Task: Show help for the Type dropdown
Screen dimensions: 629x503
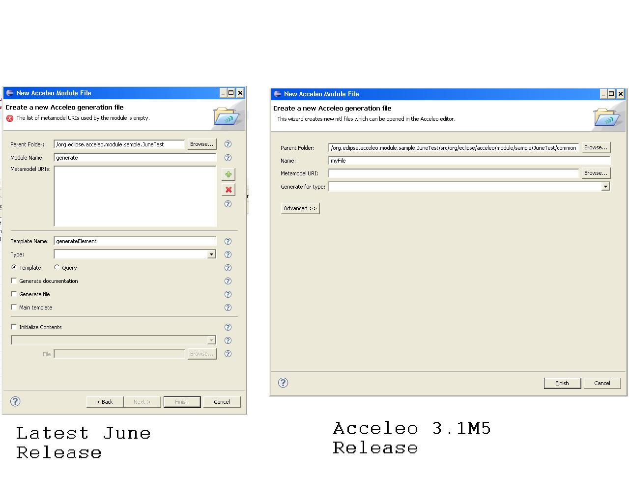Action: 228,254
